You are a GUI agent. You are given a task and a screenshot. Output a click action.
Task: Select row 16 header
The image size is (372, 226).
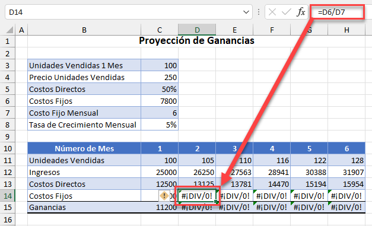click(x=8, y=219)
